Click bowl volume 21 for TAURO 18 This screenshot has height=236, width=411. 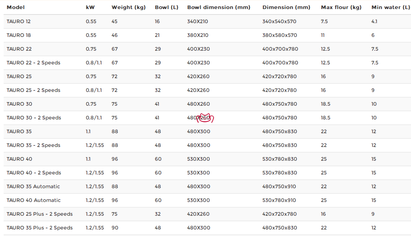[x=157, y=35]
